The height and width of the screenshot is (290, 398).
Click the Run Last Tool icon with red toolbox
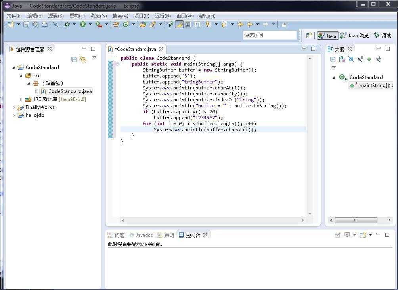click(98, 24)
